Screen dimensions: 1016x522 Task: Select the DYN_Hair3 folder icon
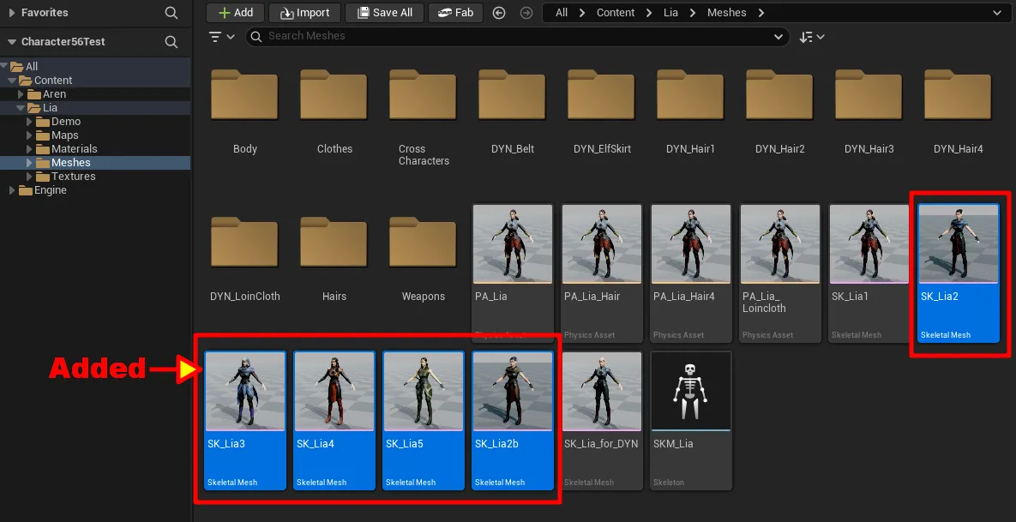pyautogui.click(x=869, y=94)
